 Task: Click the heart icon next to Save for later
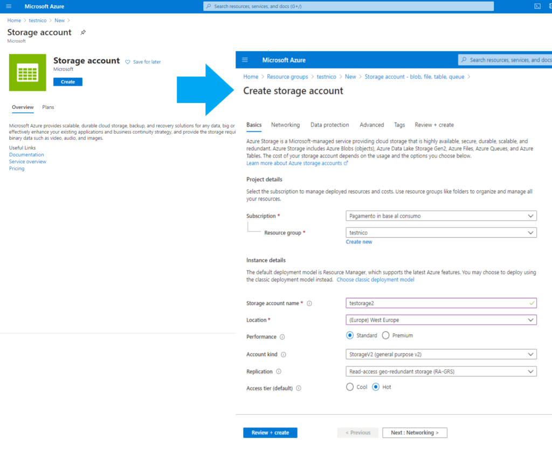click(x=127, y=62)
